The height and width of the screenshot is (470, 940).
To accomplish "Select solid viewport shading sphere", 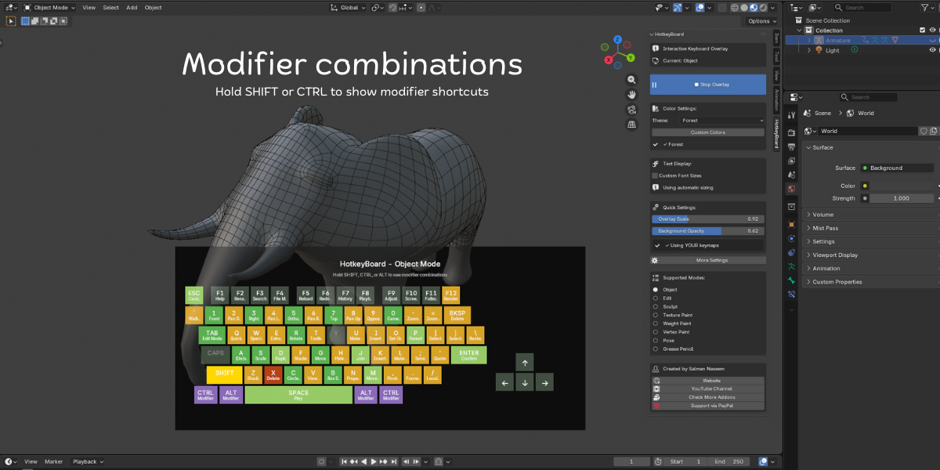I will pos(745,7).
